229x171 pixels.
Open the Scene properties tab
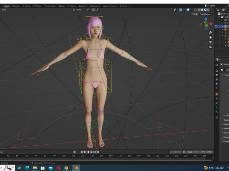pyautogui.click(x=217, y=84)
